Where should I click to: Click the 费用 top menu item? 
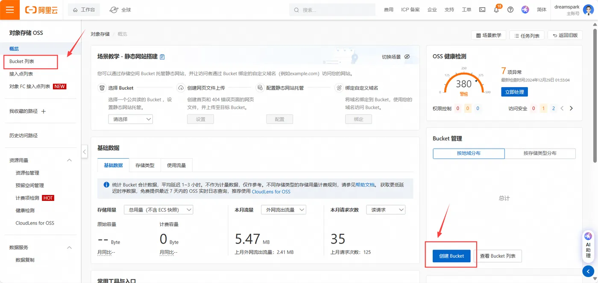click(389, 10)
